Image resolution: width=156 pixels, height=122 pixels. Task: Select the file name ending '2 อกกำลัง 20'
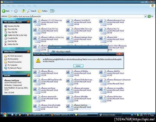82,20
